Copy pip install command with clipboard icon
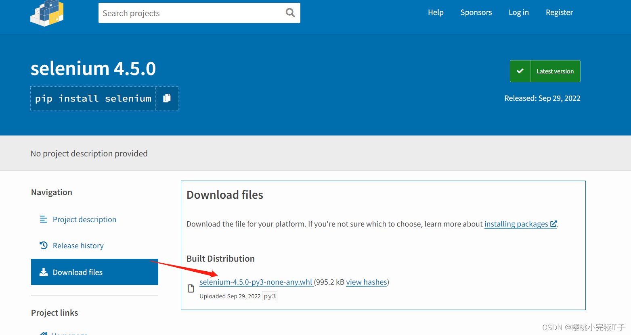The height and width of the screenshot is (335, 631). pyautogui.click(x=167, y=98)
